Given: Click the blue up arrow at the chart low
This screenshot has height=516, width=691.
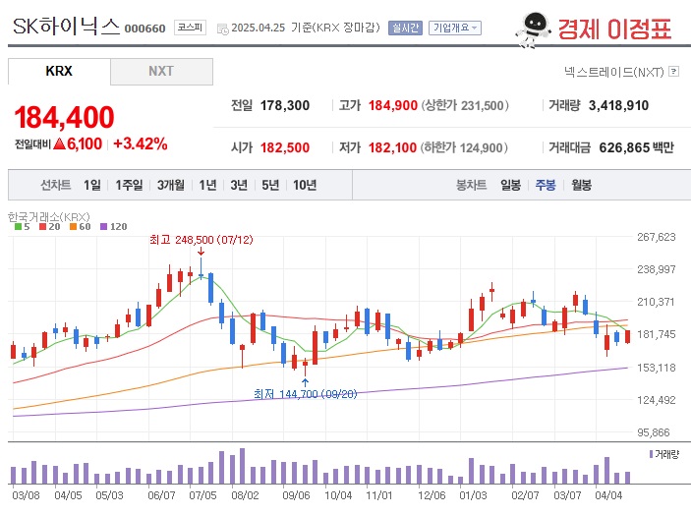Looking at the screenshot, I should click(305, 382).
